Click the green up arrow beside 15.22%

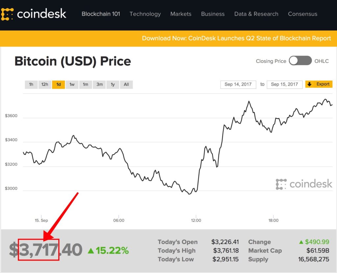point(91,250)
